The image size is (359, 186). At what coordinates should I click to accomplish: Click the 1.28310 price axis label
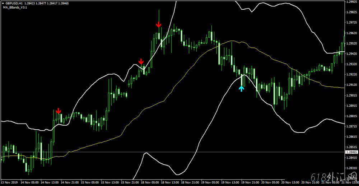click(x=351, y=168)
